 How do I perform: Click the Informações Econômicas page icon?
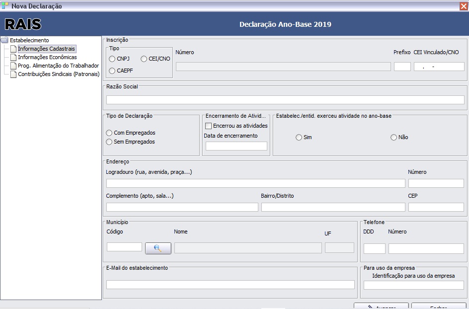13,57
